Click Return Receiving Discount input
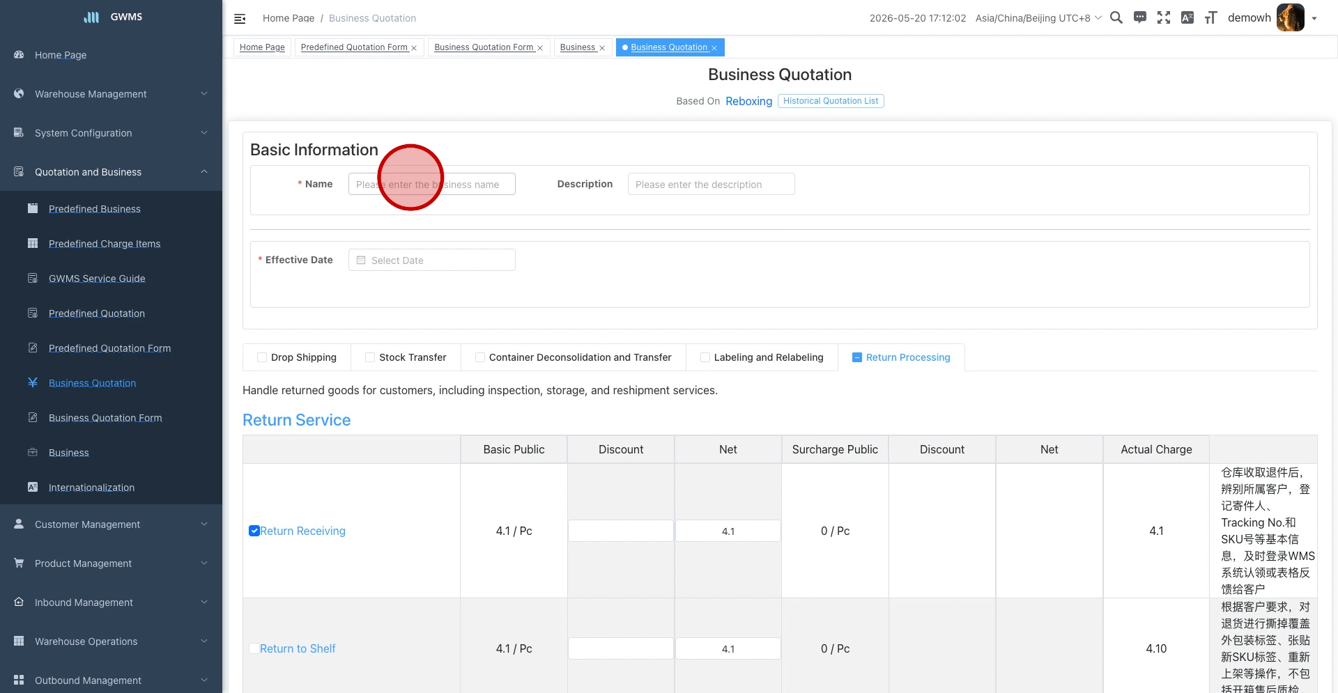The height and width of the screenshot is (693, 1338). point(621,531)
